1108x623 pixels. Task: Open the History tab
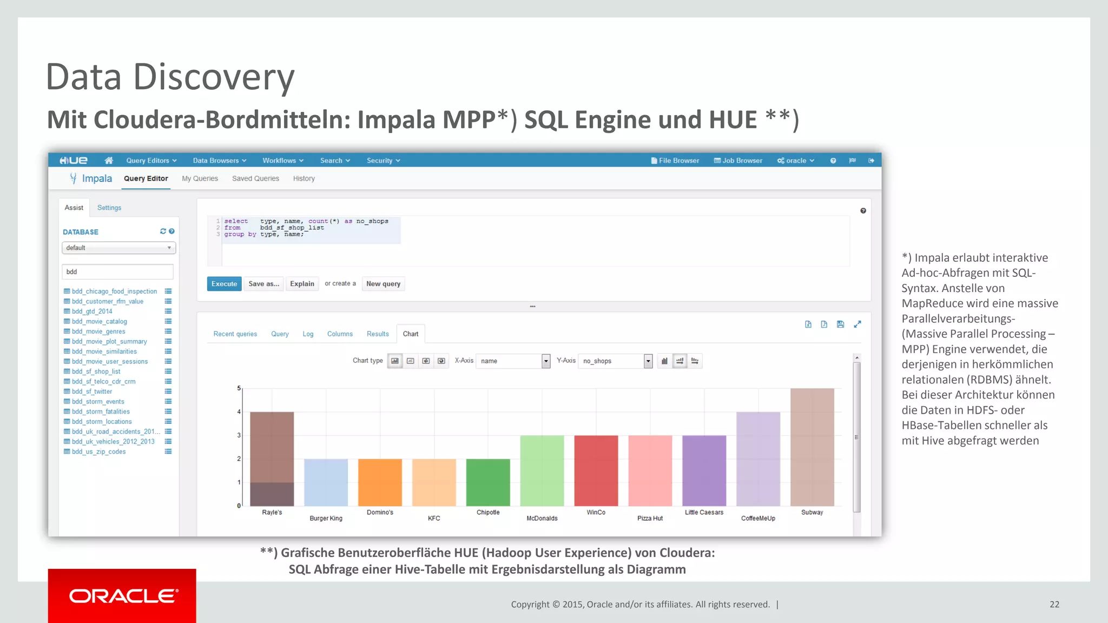pos(304,178)
